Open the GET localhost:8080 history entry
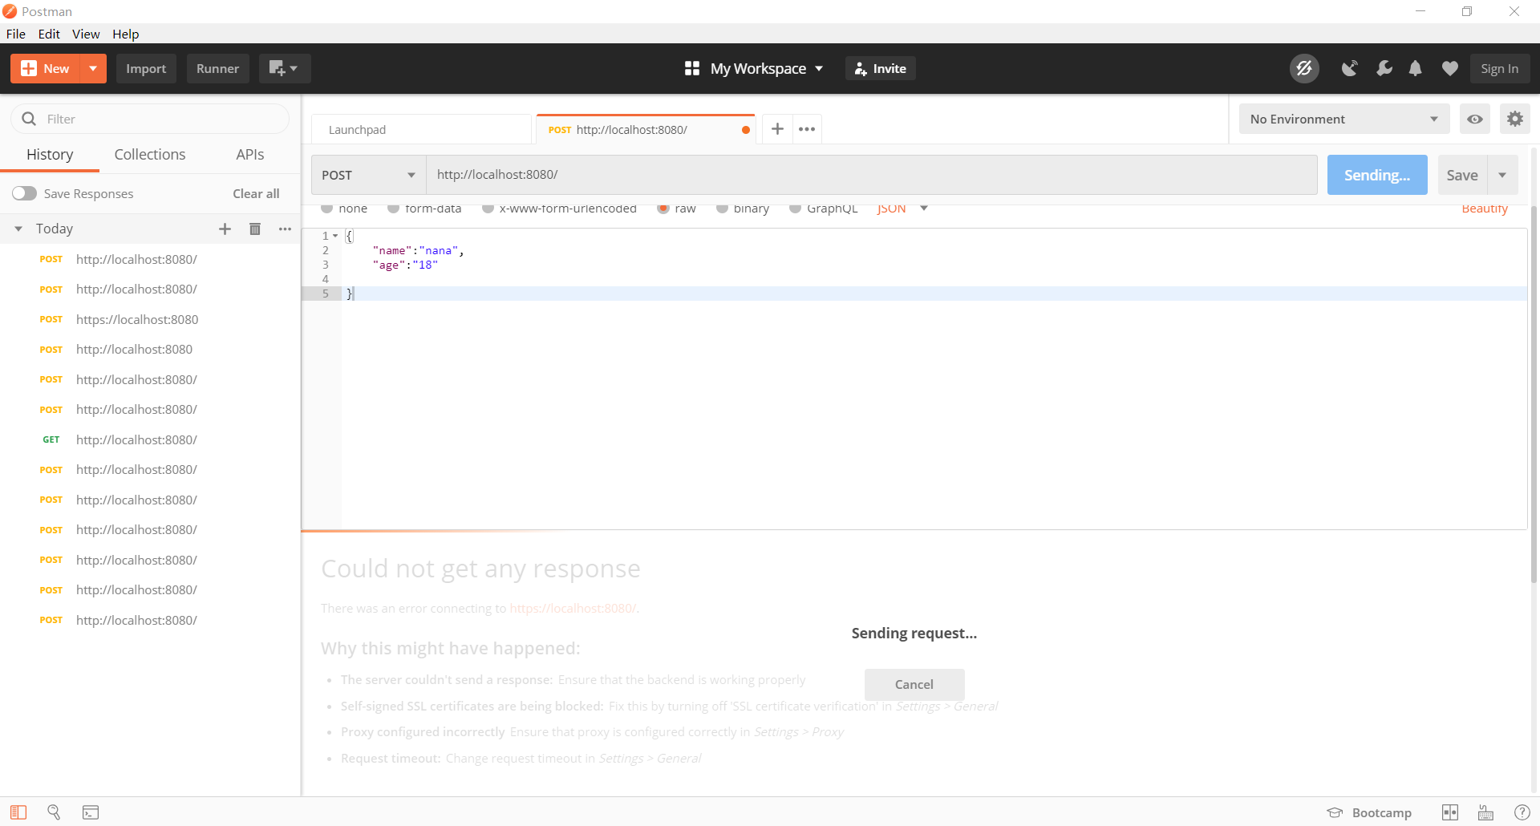The image size is (1540, 826). (150, 439)
